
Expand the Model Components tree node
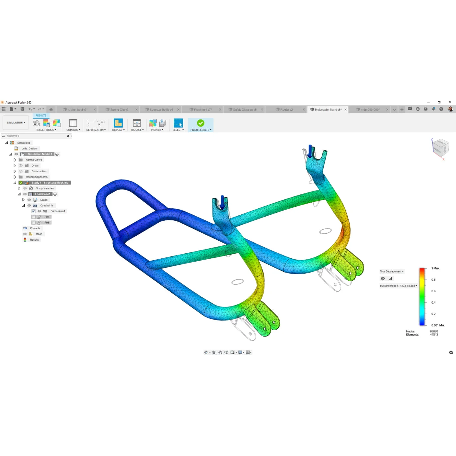[15, 177]
